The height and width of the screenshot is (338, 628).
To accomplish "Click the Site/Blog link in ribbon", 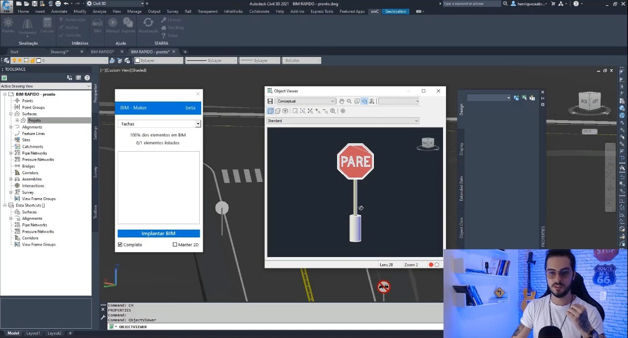I will [172, 27].
